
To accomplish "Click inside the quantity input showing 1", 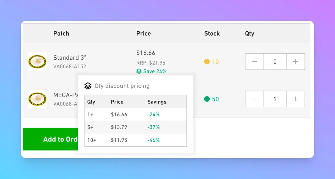I will (x=275, y=99).
